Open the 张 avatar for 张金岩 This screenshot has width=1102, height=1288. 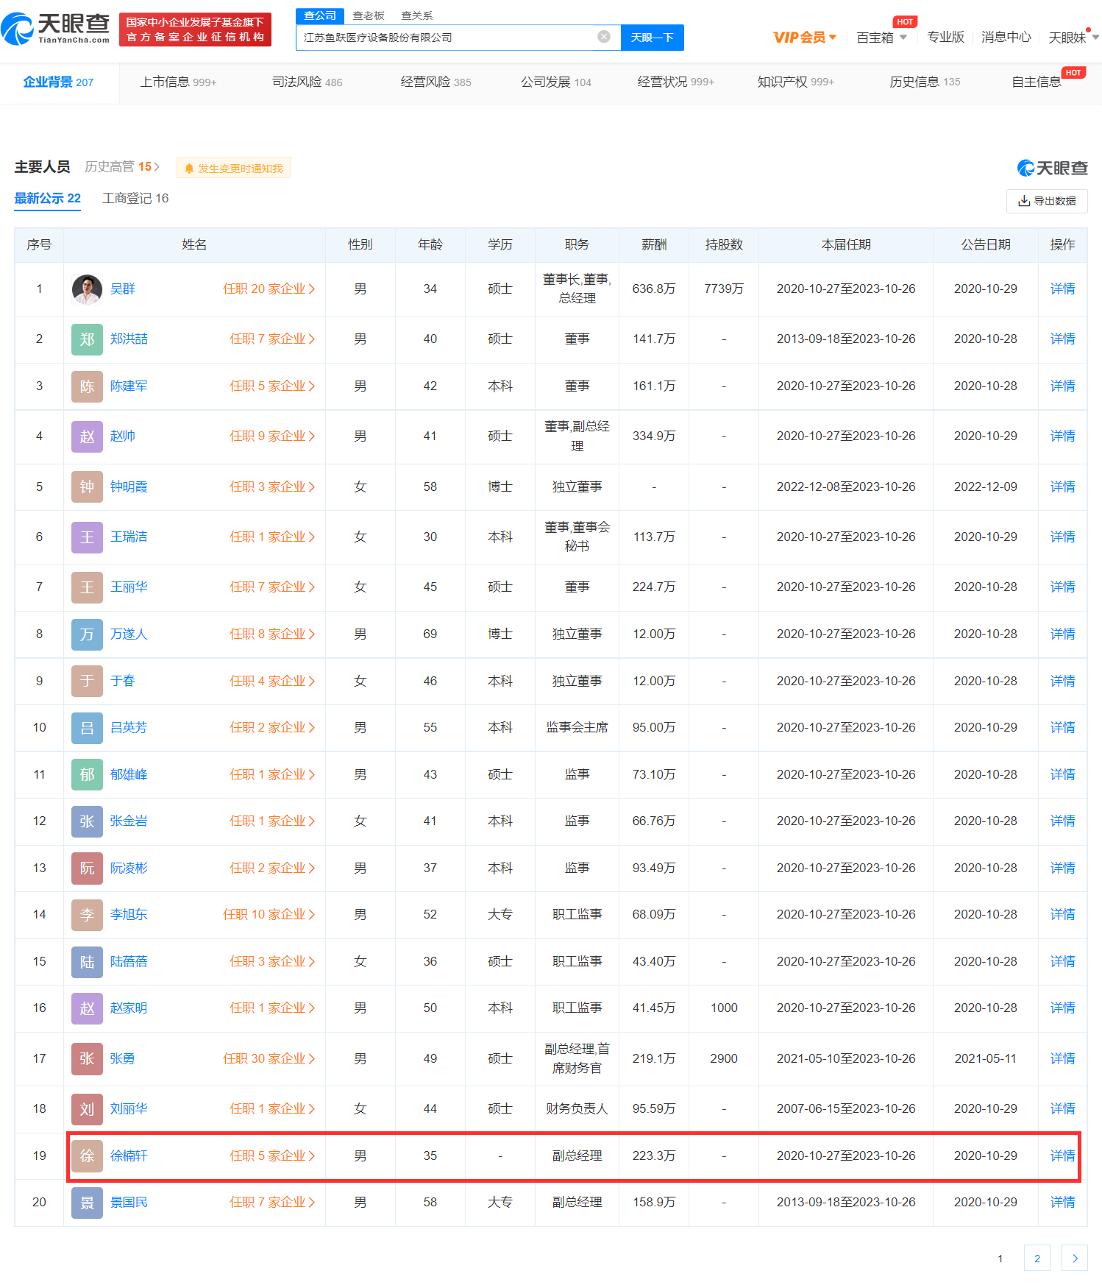(87, 821)
